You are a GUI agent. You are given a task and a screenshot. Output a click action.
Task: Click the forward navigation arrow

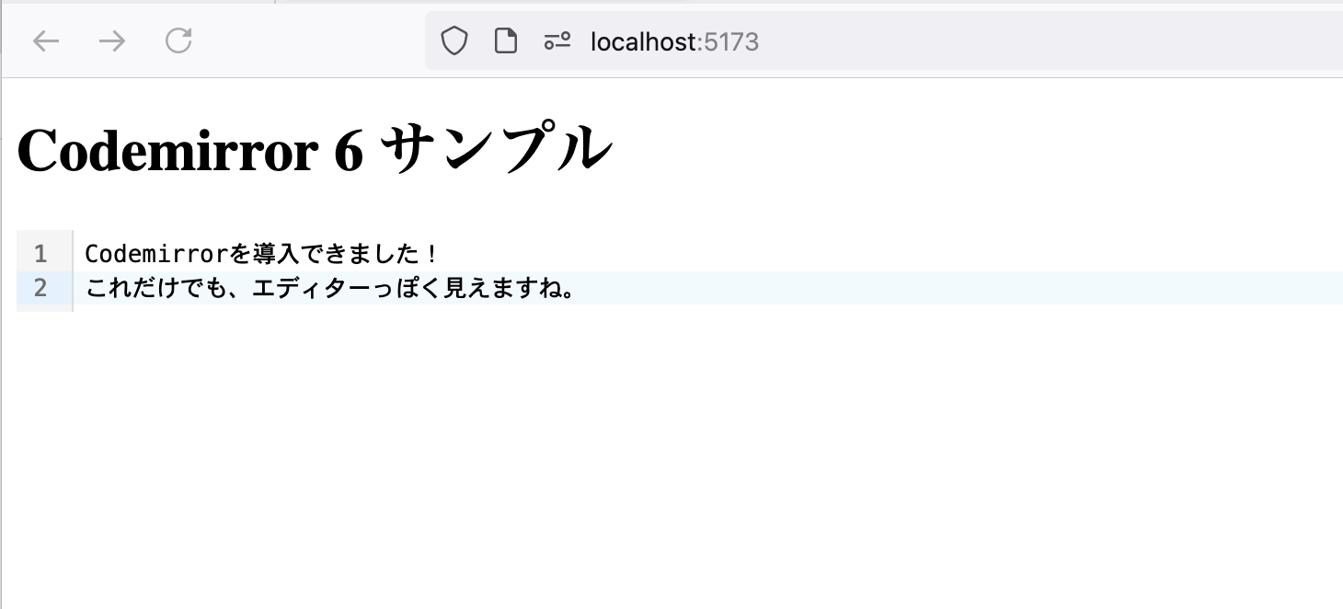(x=111, y=40)
